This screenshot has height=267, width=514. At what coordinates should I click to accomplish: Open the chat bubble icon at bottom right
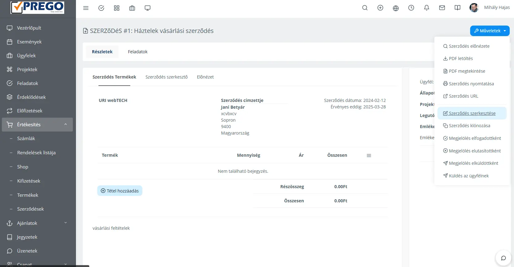pyautogui.click(x=504, y=258)
